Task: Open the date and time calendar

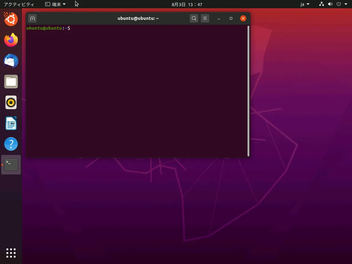Action: [x=187, y=4]
